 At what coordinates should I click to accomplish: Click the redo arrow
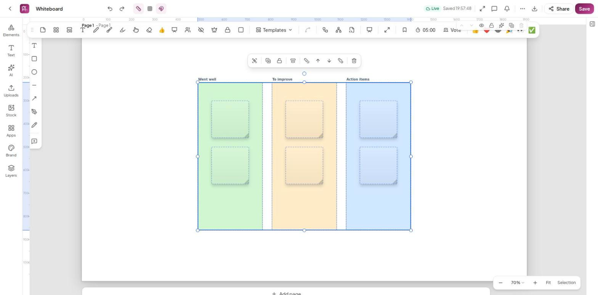[122, 8]
